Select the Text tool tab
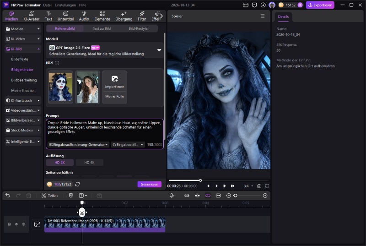The width and height of the screenshot is (366, 246). [x=48, y=16]
